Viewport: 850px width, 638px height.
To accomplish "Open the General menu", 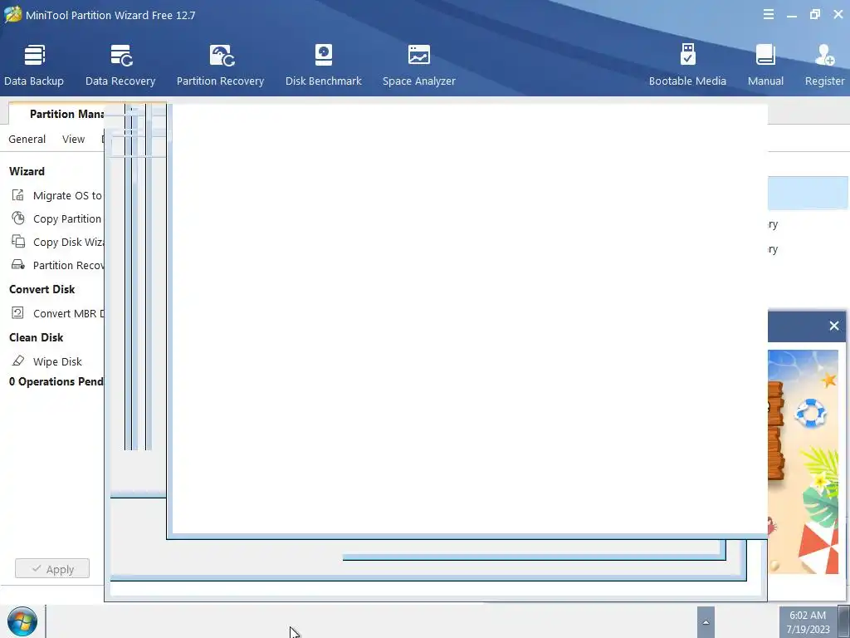I will (x=27, y=140).
